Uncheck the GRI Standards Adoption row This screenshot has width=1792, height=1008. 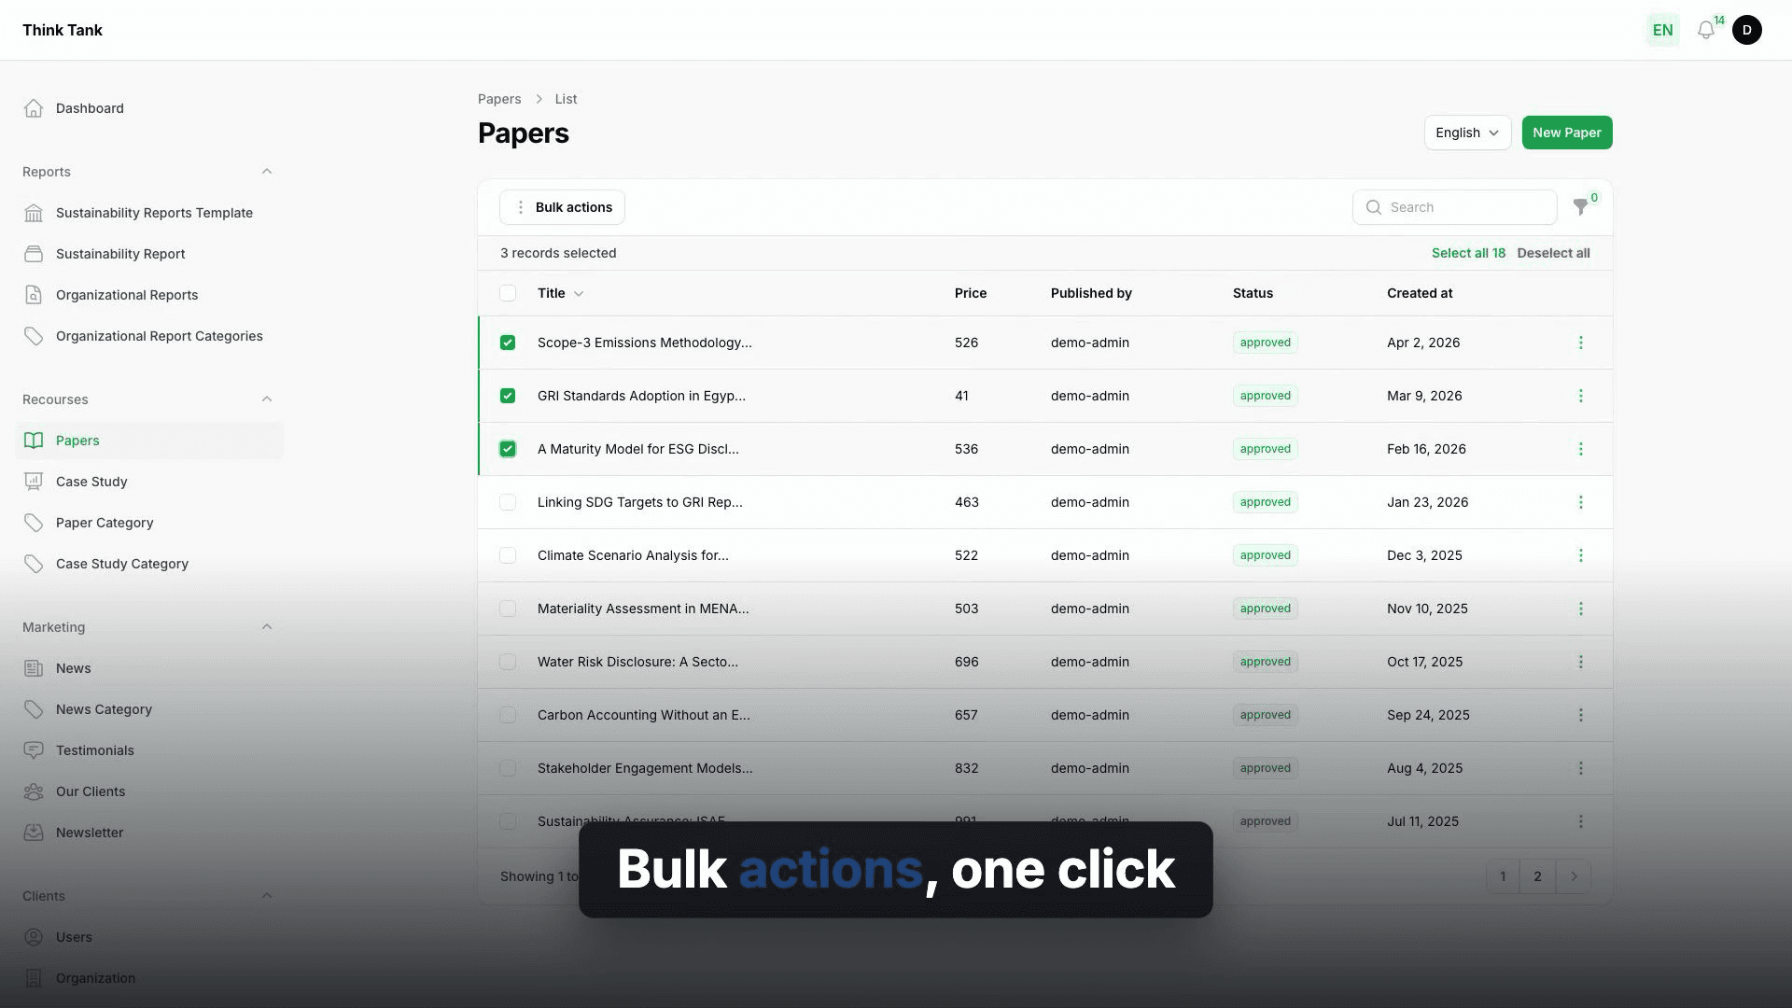tap(508, 396)
